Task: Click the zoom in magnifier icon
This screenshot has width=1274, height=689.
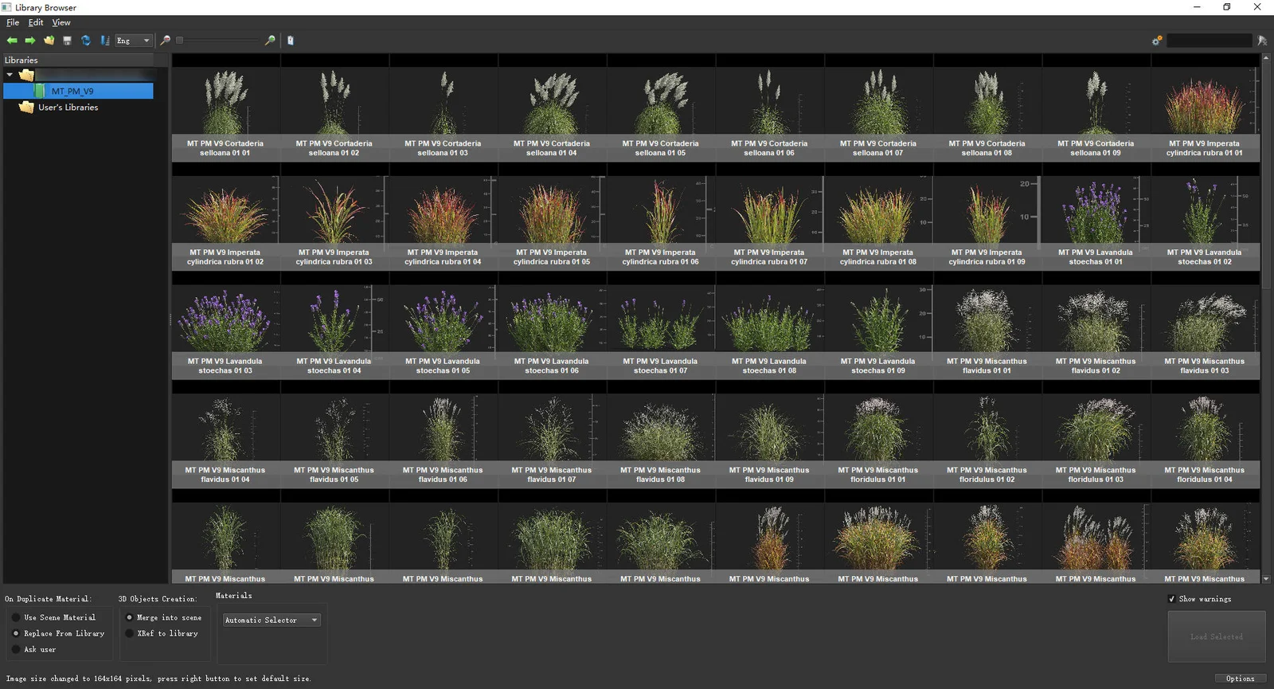Action: pos(270,41)
